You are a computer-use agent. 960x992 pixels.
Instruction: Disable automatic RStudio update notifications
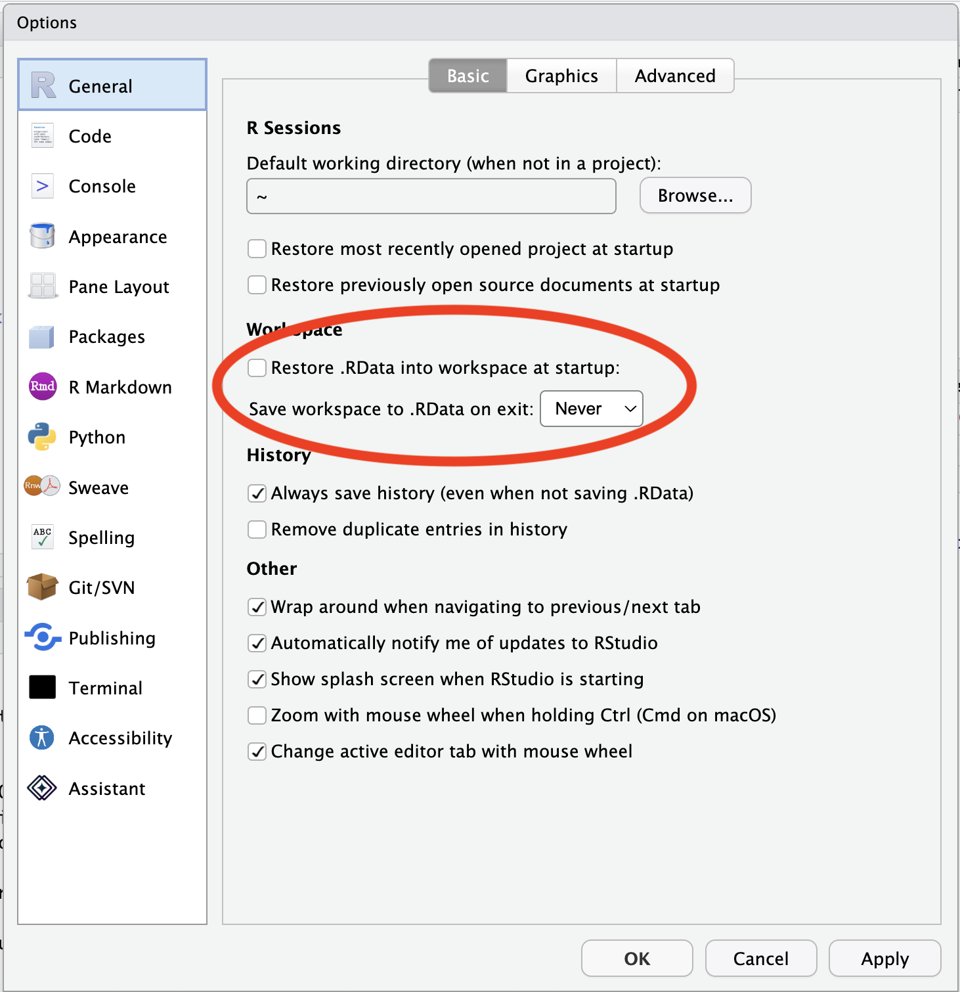(257, 643)
